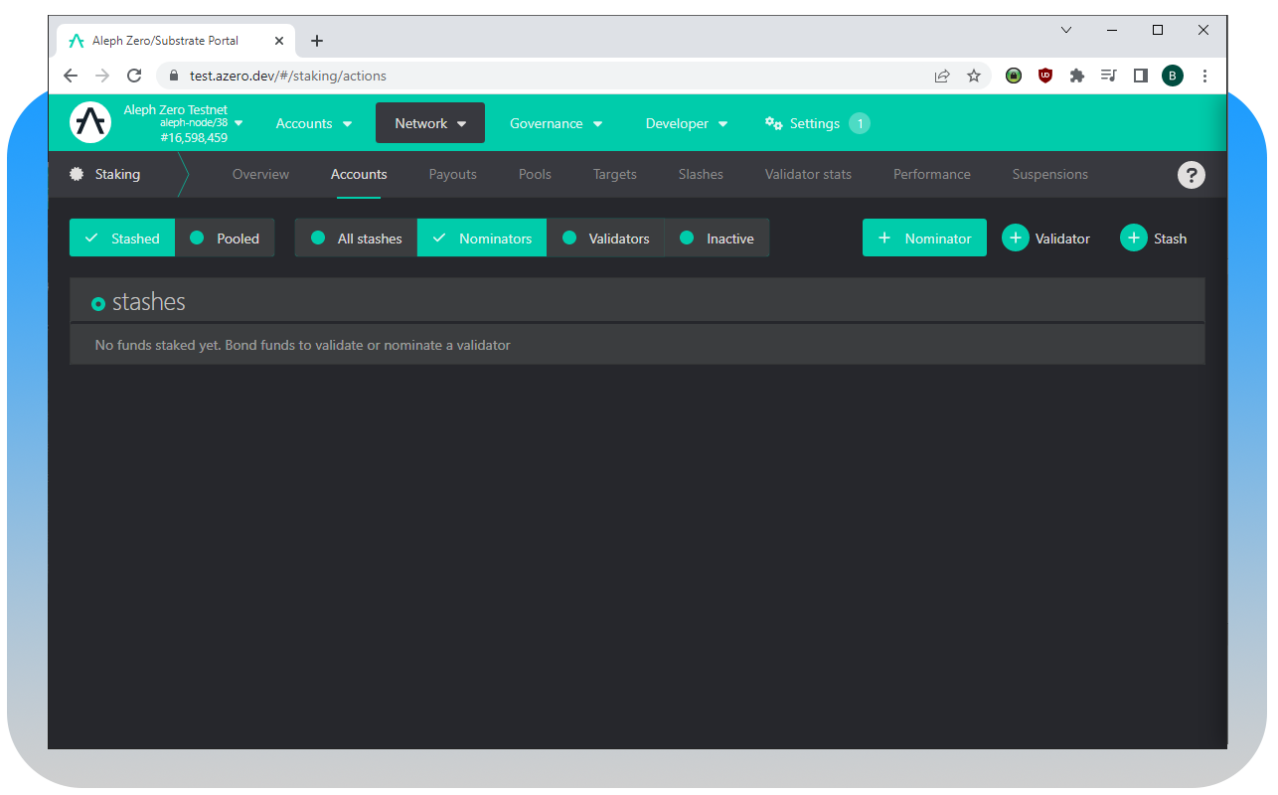Click the plus icon beside Stash
The width and height of the screenshot is (1278, 795).
(1134, 238)
